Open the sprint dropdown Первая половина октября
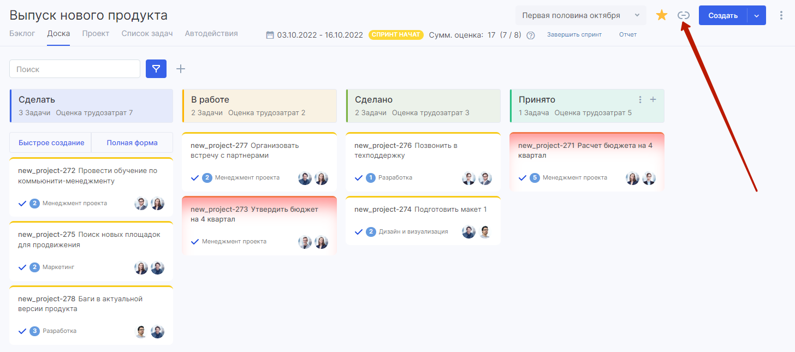795x352 pixels. coord(581,15)
